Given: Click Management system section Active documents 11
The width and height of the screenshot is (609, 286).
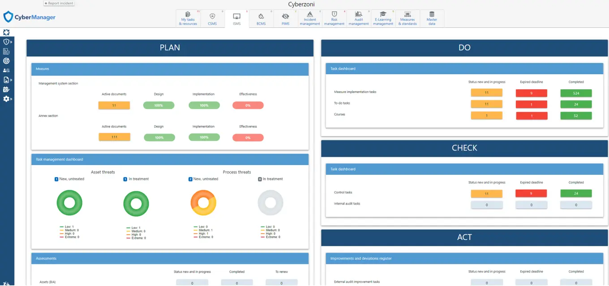Looking at the screenshot, I should tap(114, 105).
